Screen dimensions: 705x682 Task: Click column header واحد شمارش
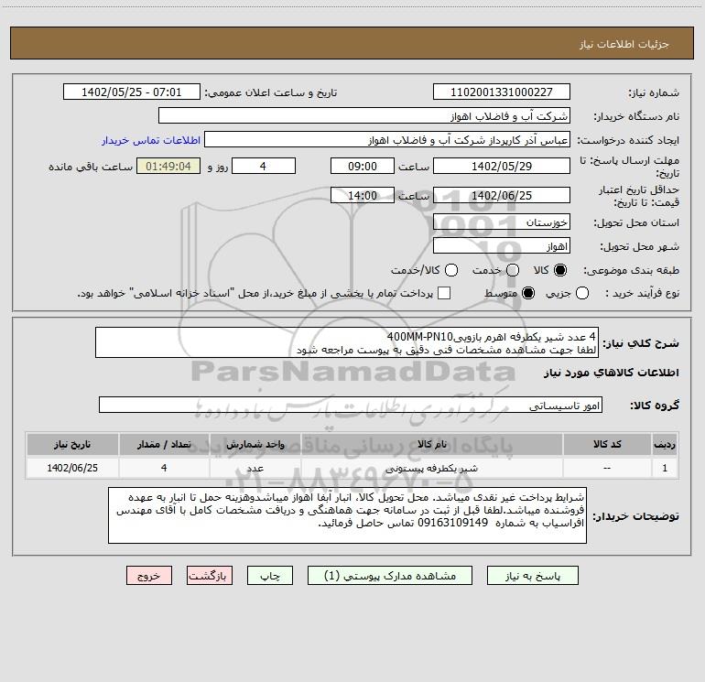tap(255, 445)
